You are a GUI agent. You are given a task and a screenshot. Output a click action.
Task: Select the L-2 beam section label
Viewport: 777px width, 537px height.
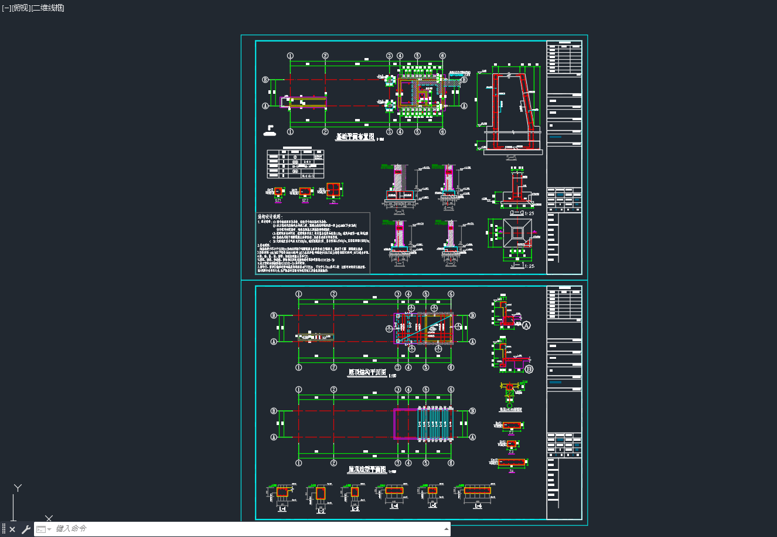coord(321,511)
